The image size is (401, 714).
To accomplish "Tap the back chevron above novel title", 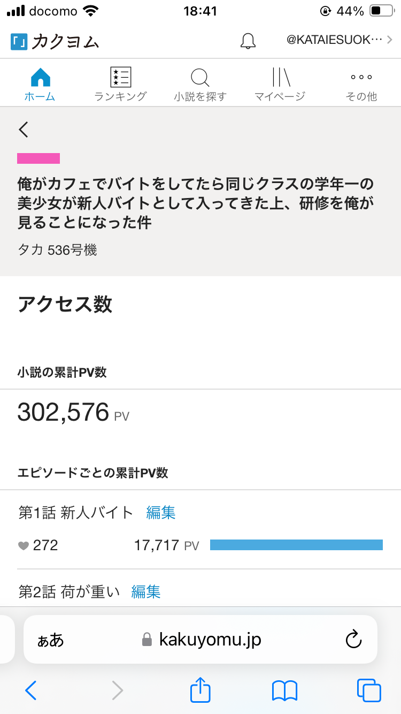I will click(24, 130).
